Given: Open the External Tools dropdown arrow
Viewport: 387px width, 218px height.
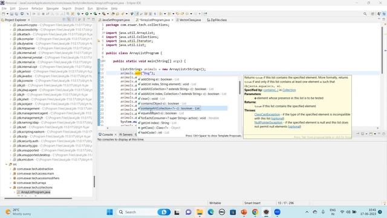Looking at the screenshot, I should [x=108, y=14].
